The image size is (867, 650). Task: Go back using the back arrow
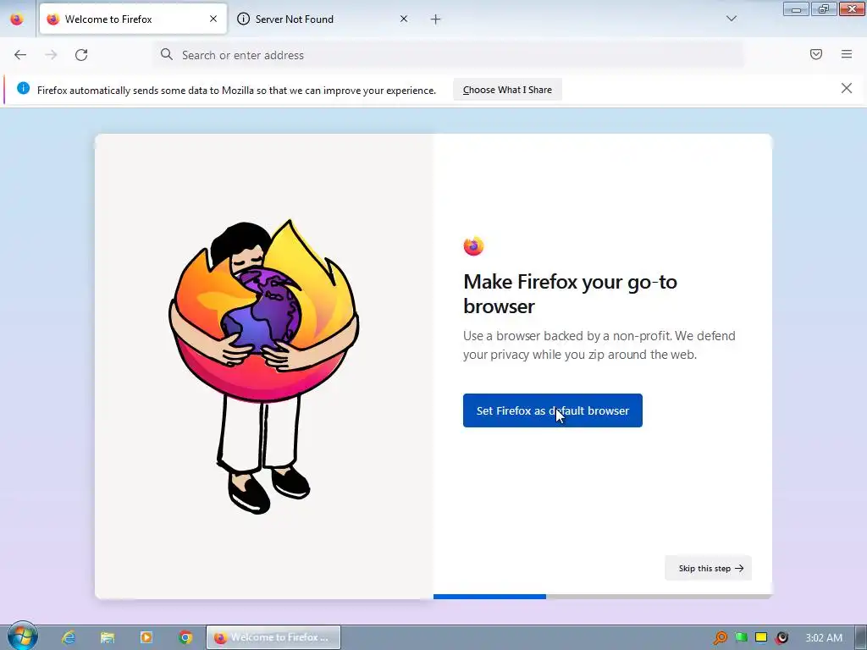pos(20,55)
